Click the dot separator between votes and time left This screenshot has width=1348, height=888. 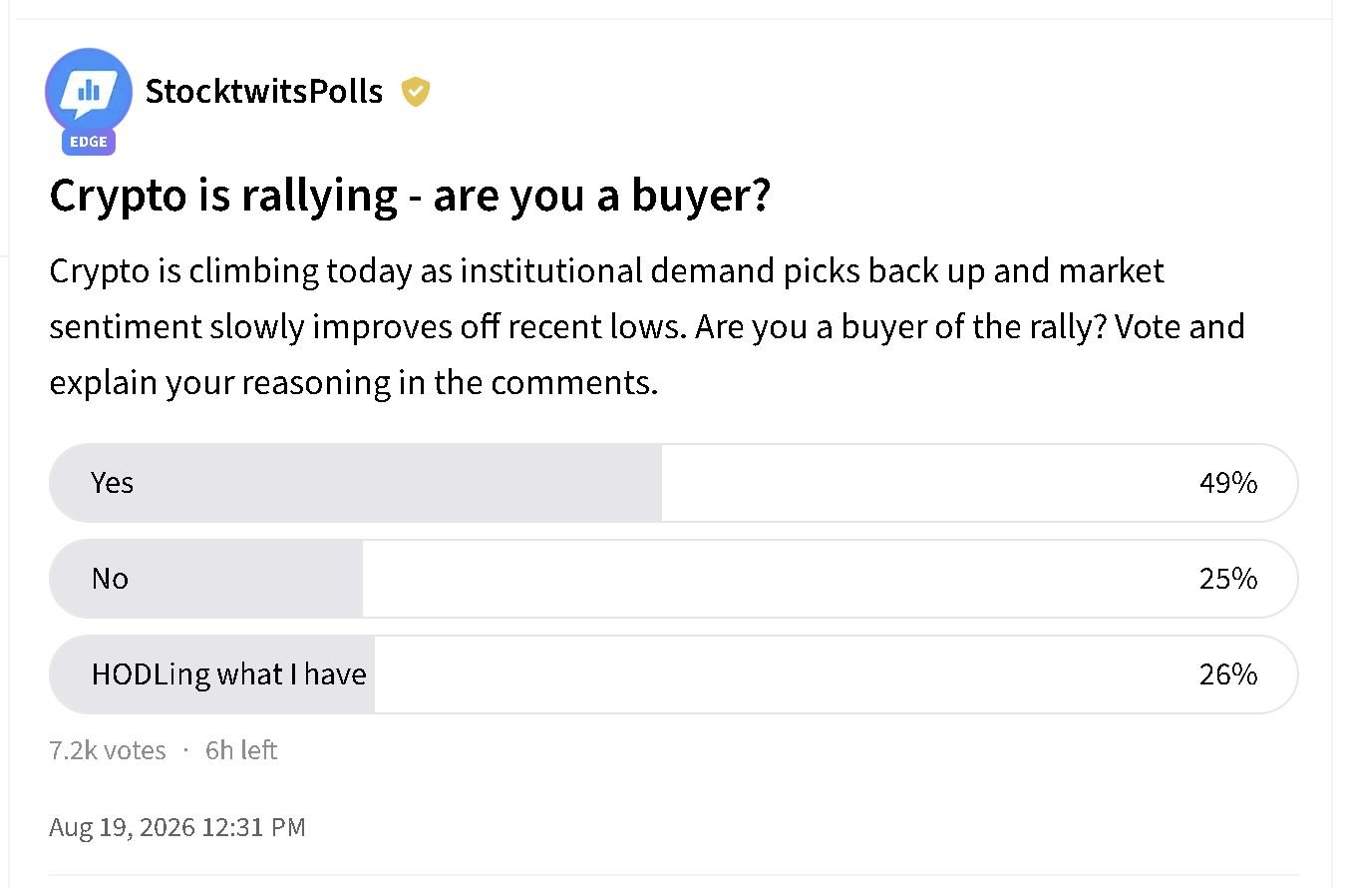185,750
